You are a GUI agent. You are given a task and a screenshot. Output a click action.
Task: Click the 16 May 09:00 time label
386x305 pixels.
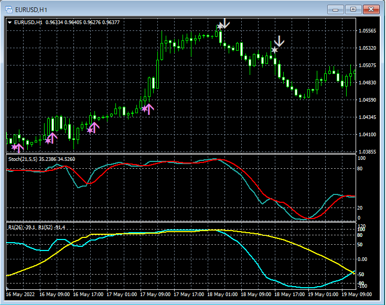55,295
